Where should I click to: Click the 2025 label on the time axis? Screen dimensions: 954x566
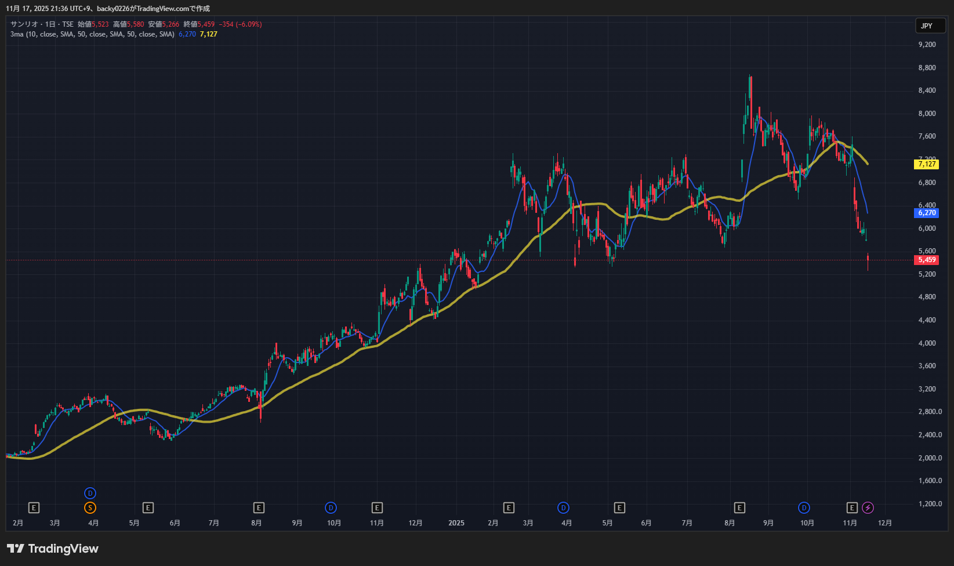pos(456,523)
